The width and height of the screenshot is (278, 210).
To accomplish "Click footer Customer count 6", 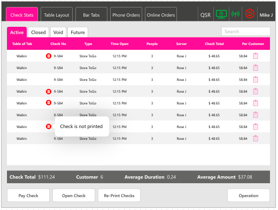I will 102,177.
